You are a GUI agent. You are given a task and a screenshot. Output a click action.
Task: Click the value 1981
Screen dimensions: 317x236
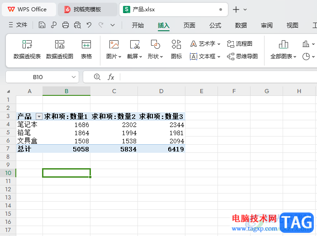176,133
